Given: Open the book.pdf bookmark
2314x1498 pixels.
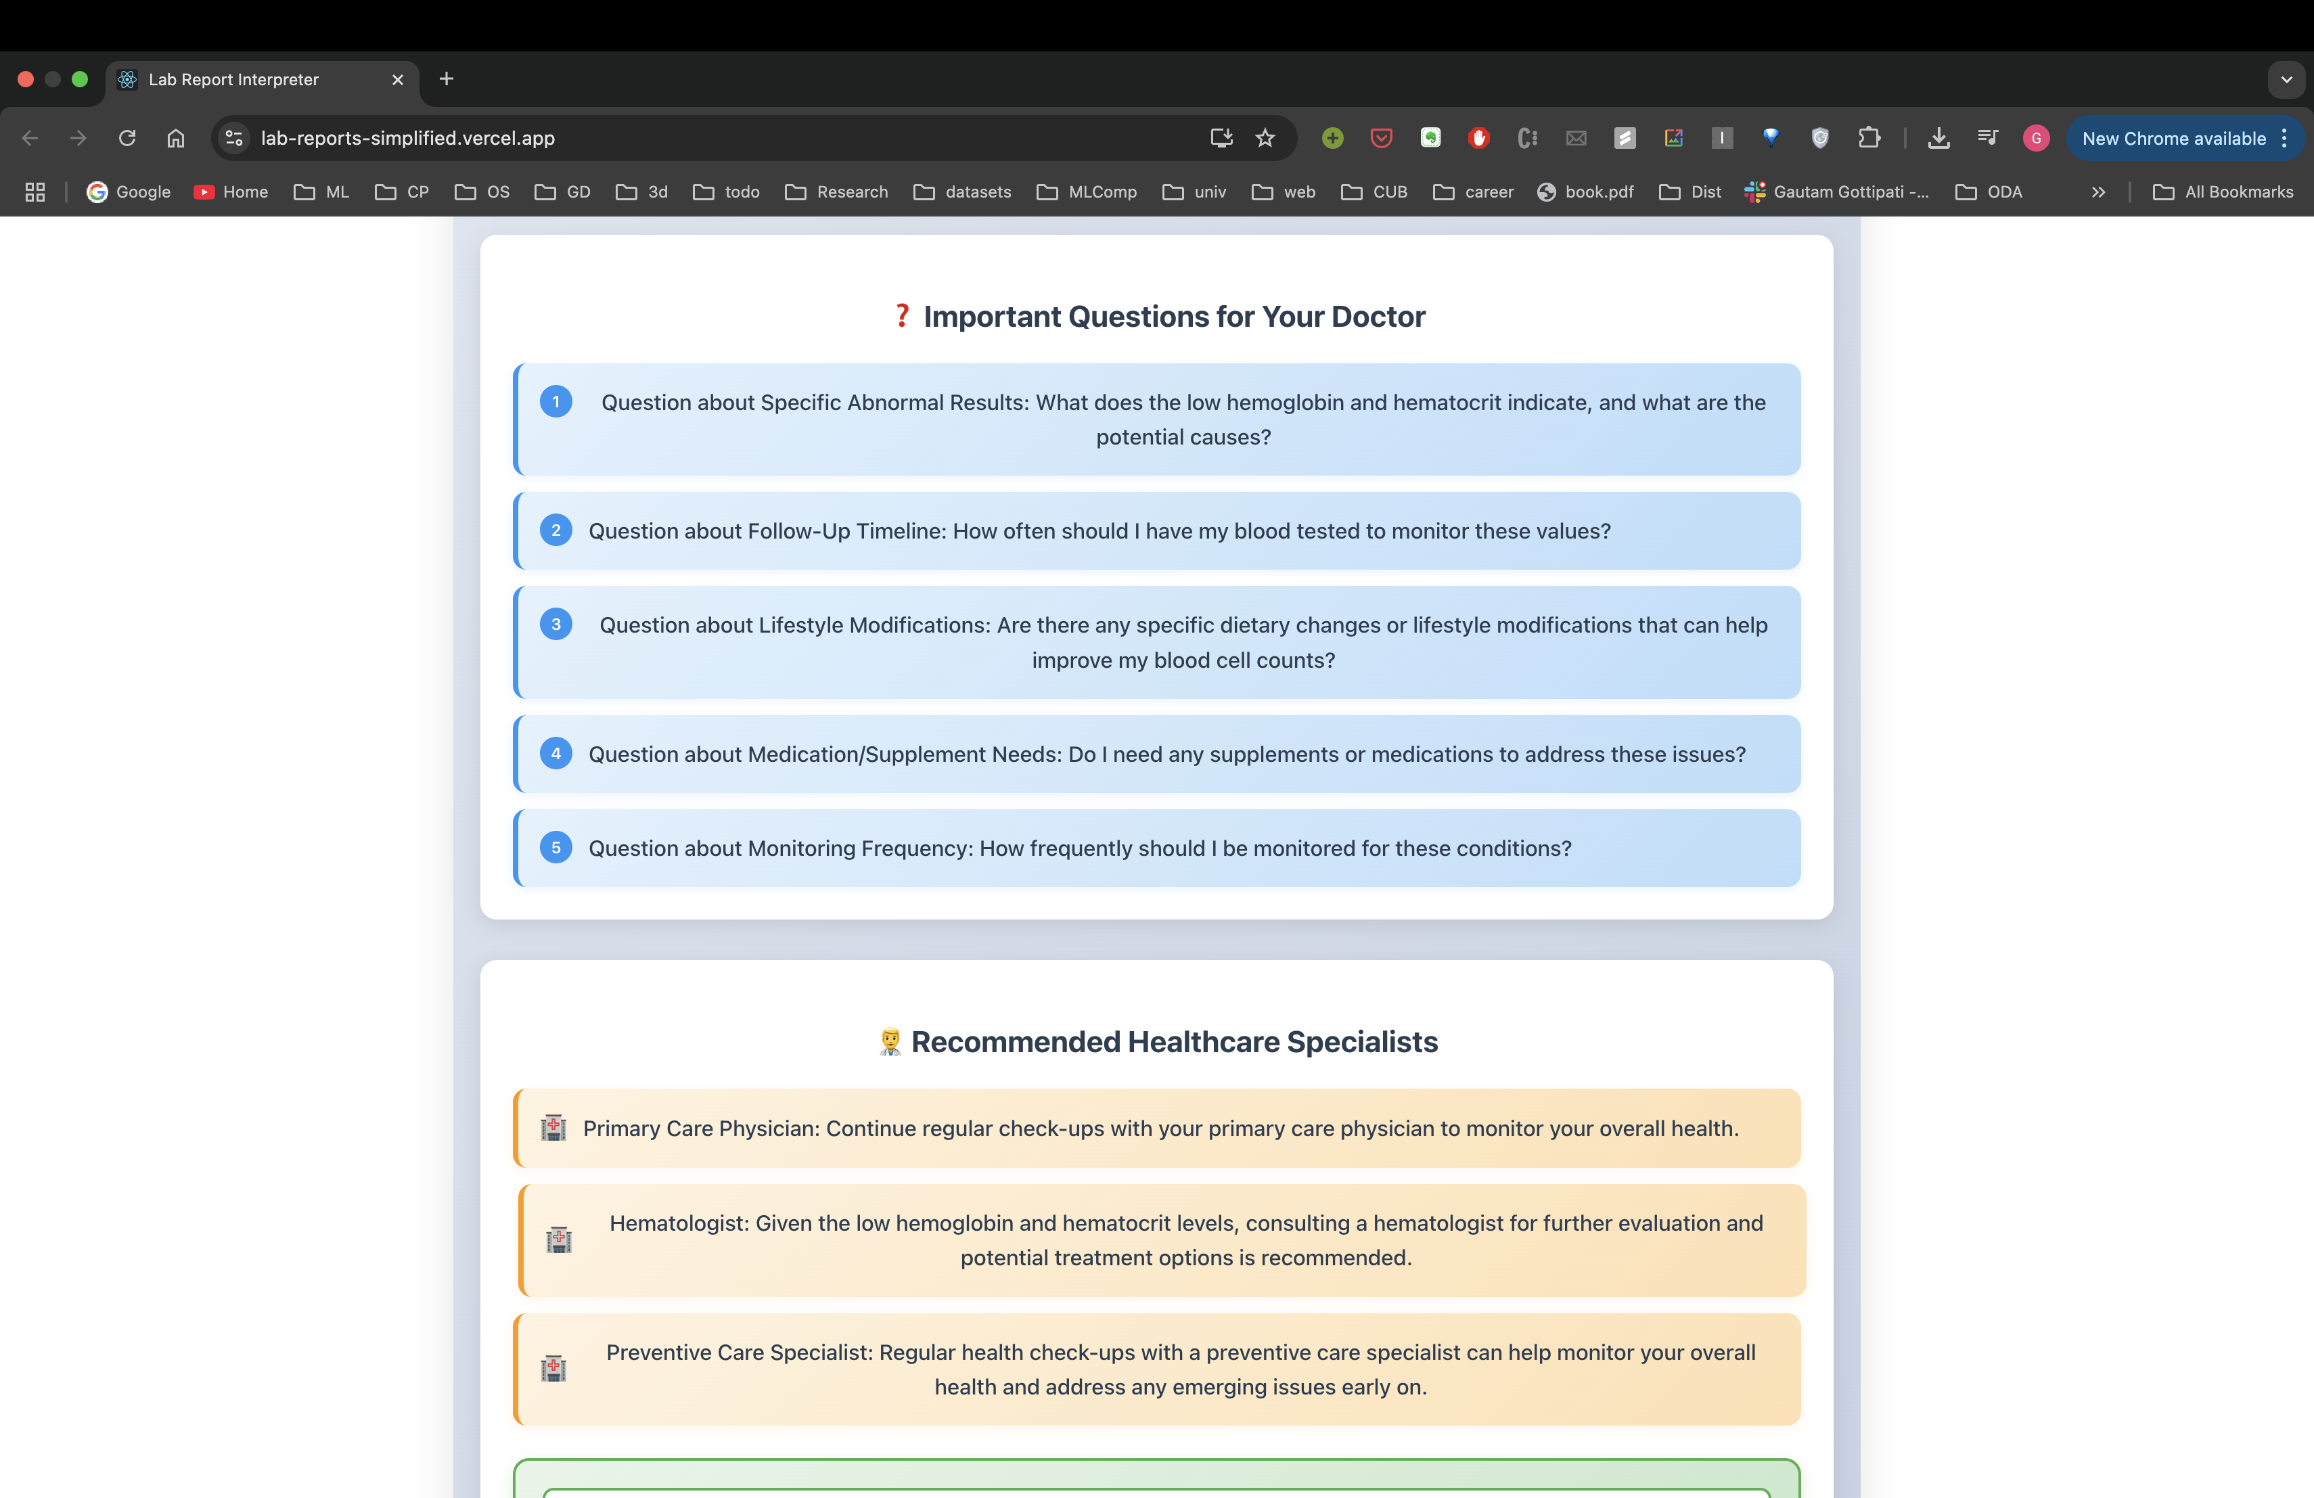Looking at the screenshot, I should (1585, 191).
